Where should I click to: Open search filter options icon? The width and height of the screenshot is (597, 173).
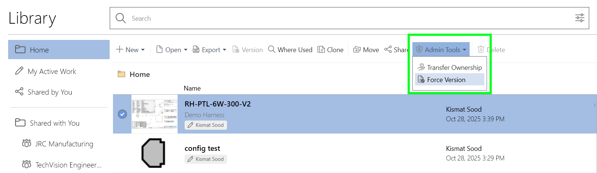580,18
